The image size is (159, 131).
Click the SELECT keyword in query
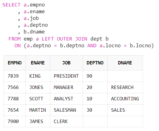[11, 5]
